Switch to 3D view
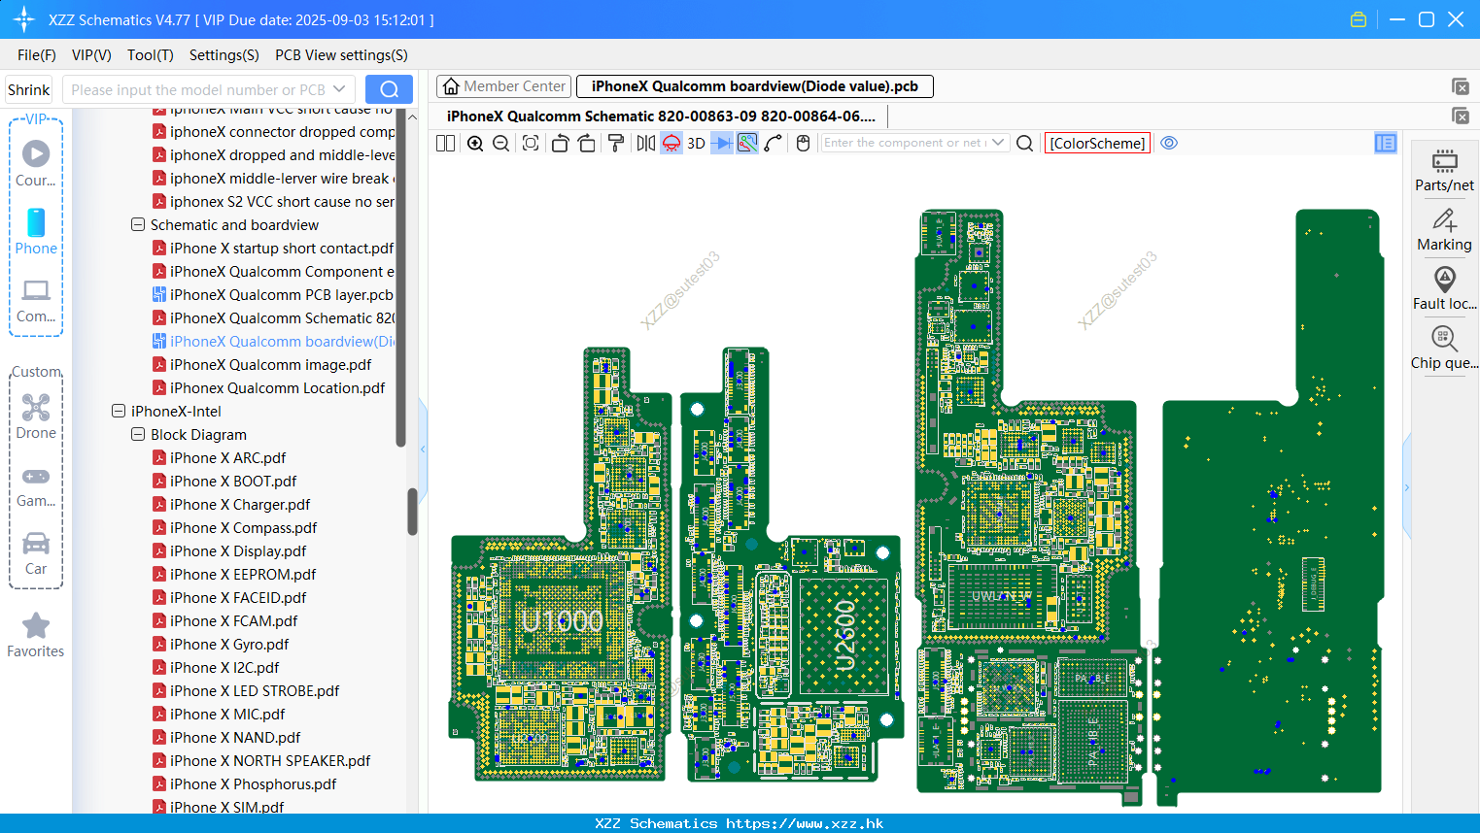The image size is (1480, 833). [x=696, y=144]
